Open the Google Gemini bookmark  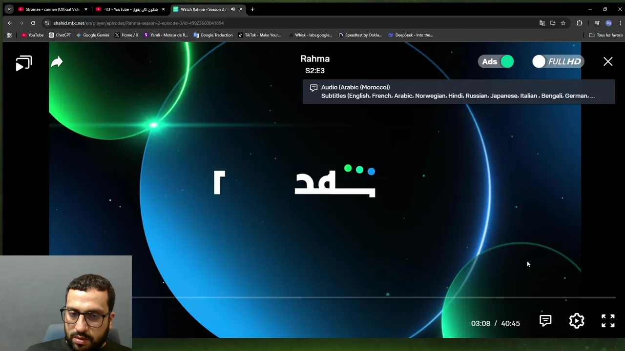click(93, 35)
